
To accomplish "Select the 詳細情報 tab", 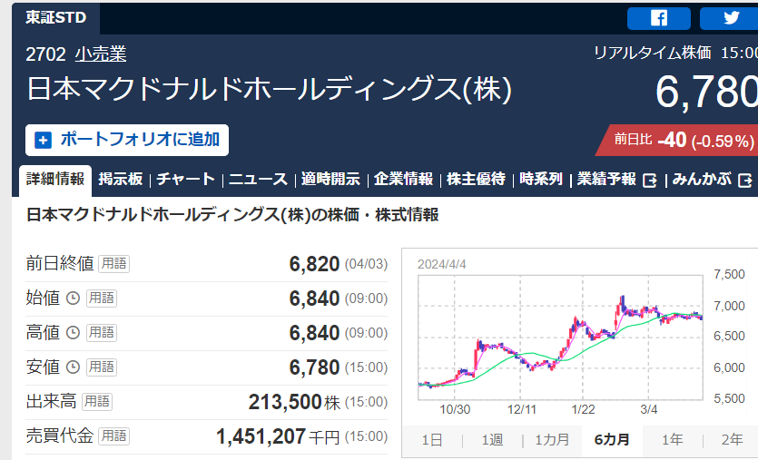I will point(55,180).
